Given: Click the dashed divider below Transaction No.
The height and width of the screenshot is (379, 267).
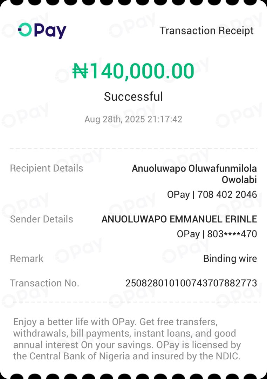Looking at the screenshot, I should point(133,302).
